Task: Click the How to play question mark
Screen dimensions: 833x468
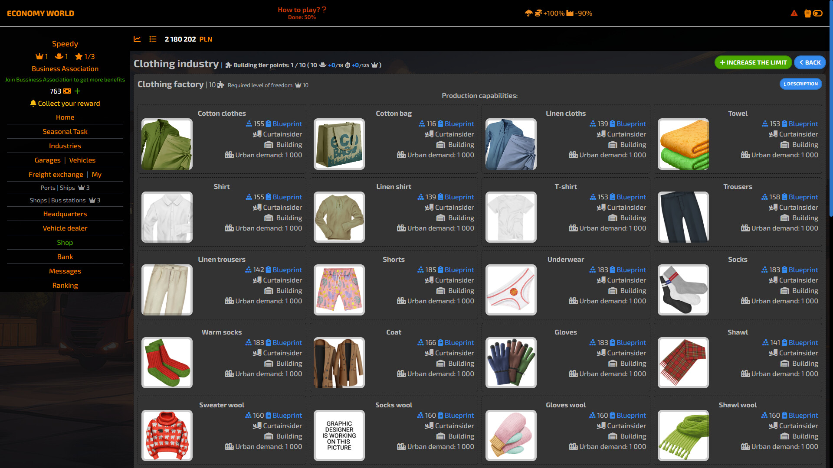Action: click(324, 10)
